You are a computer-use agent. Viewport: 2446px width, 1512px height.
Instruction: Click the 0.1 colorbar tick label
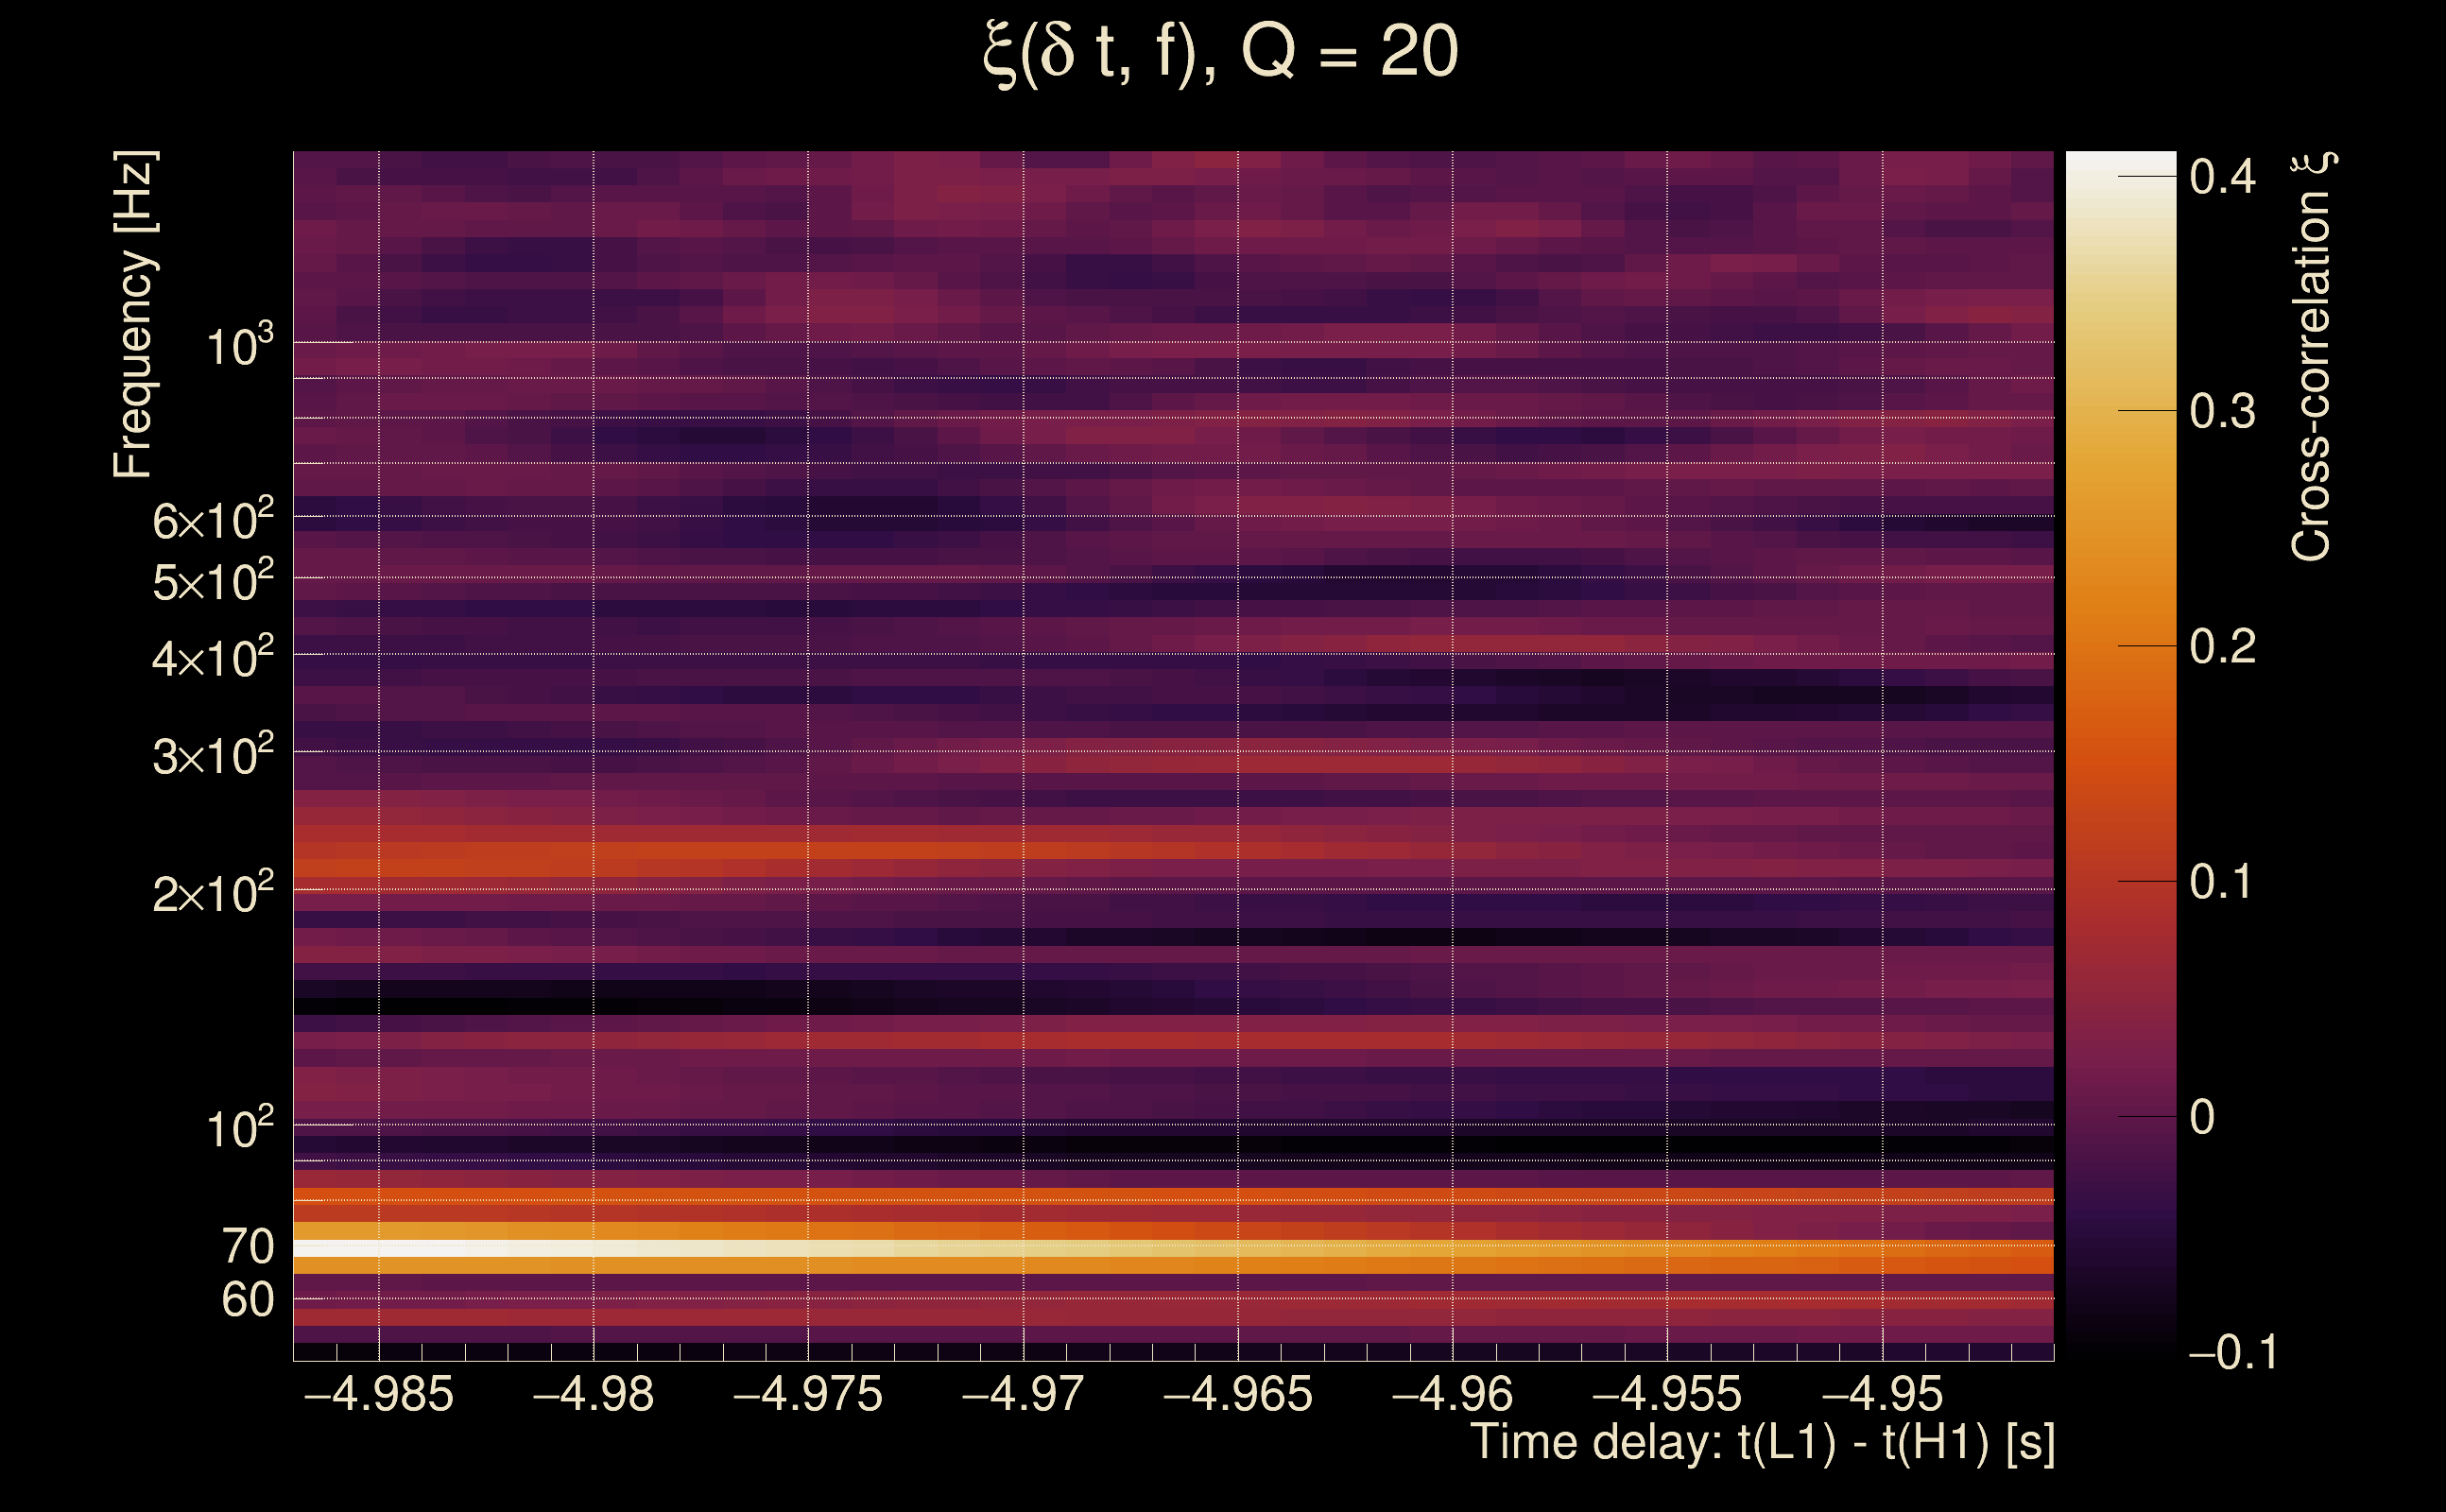click(2220, 882)
